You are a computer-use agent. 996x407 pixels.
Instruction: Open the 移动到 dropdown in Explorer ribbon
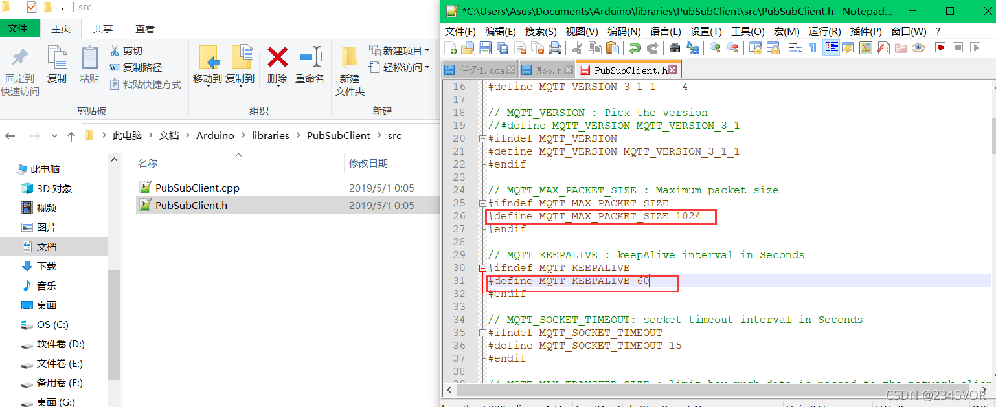coord(207,66)
